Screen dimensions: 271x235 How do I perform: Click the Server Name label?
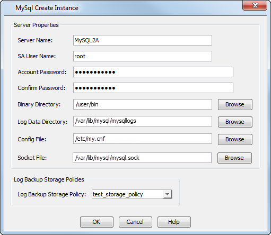coord(35,40)
